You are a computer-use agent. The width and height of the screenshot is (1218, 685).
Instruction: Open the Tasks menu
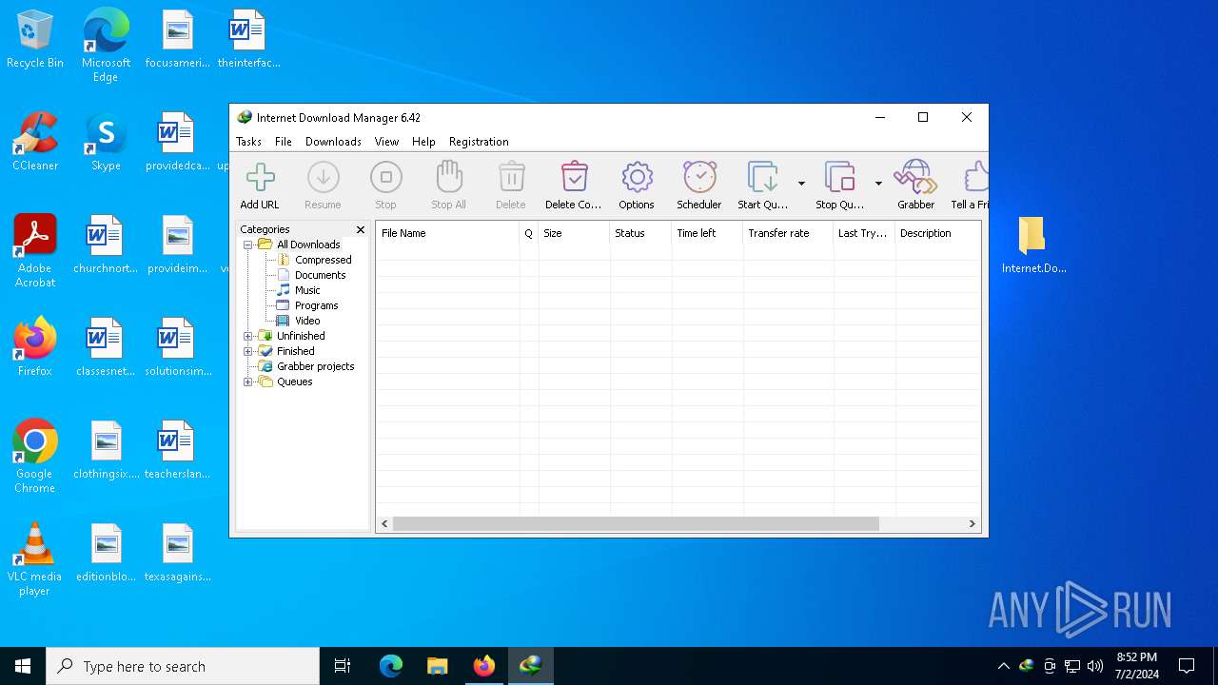(x=248, y=142)
